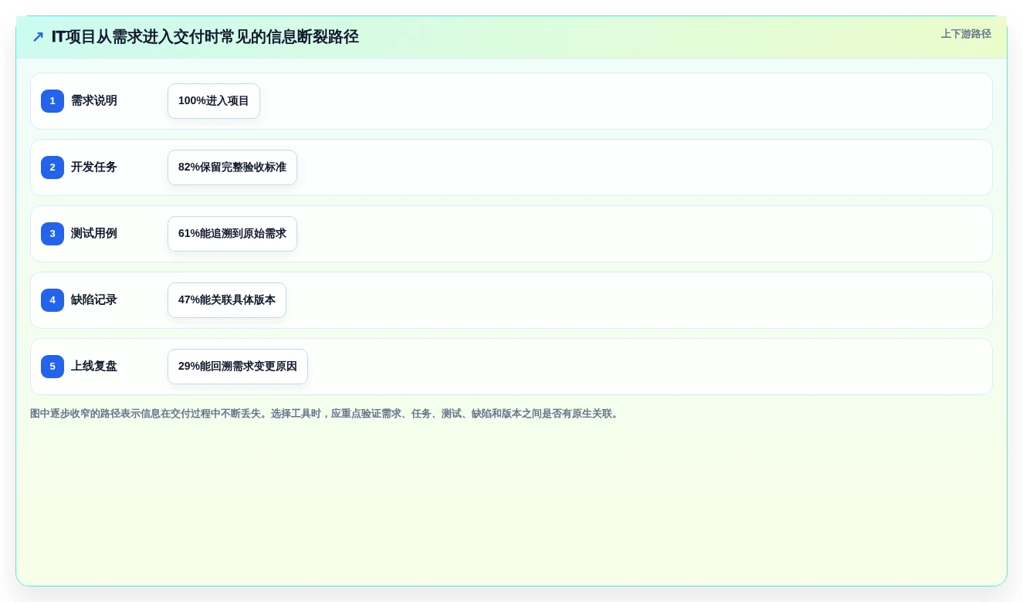Click the footnote text starting 图中逐步收窄的路径
This screenshot has height=602, width=1023.
point(326,414)
